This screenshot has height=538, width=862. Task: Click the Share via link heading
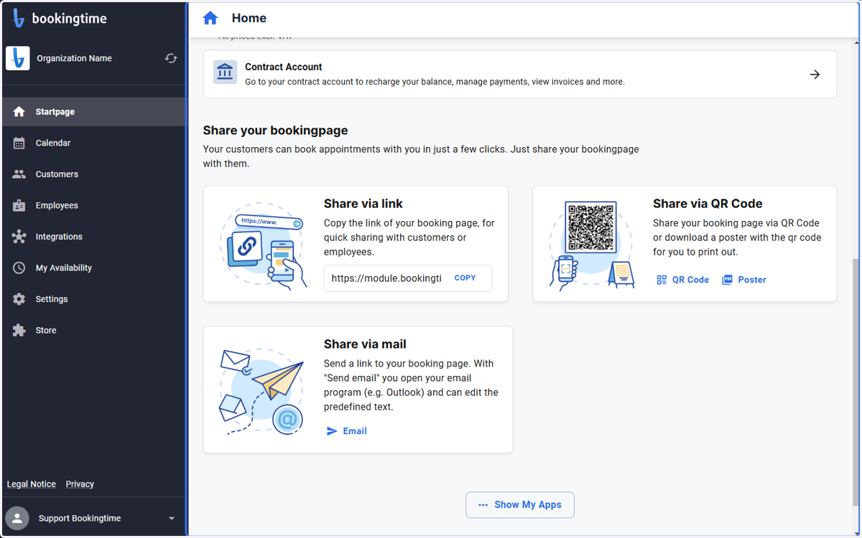363,204
